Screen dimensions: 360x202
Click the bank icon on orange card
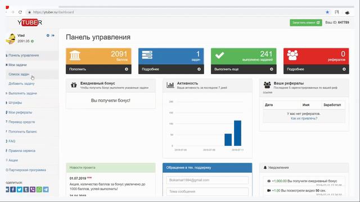(x=75, y=55)
